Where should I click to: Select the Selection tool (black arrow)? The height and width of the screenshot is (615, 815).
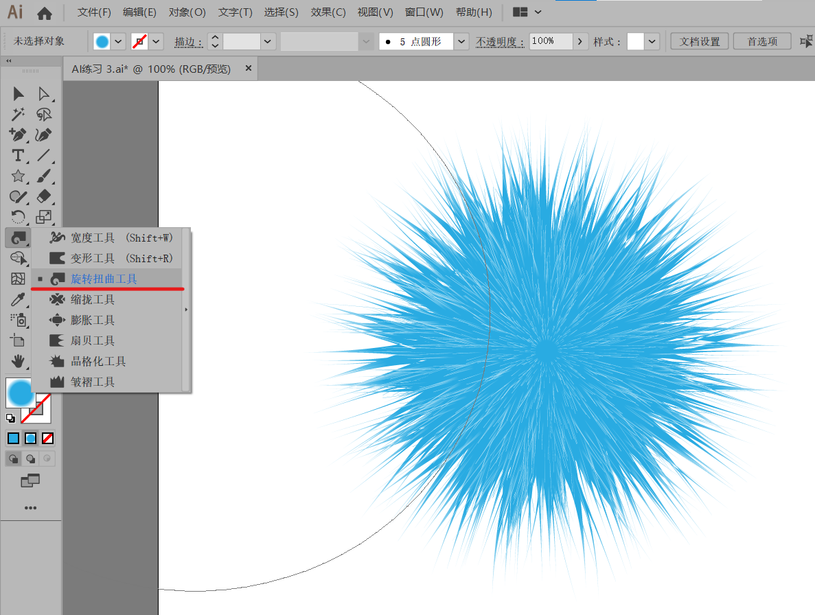(x=18, y=93)
